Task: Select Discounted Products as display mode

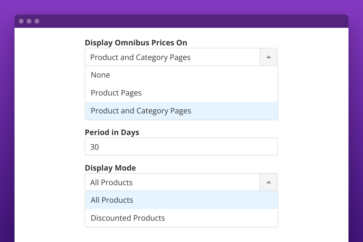Action: pyautogui.click(x=127, y=218)
